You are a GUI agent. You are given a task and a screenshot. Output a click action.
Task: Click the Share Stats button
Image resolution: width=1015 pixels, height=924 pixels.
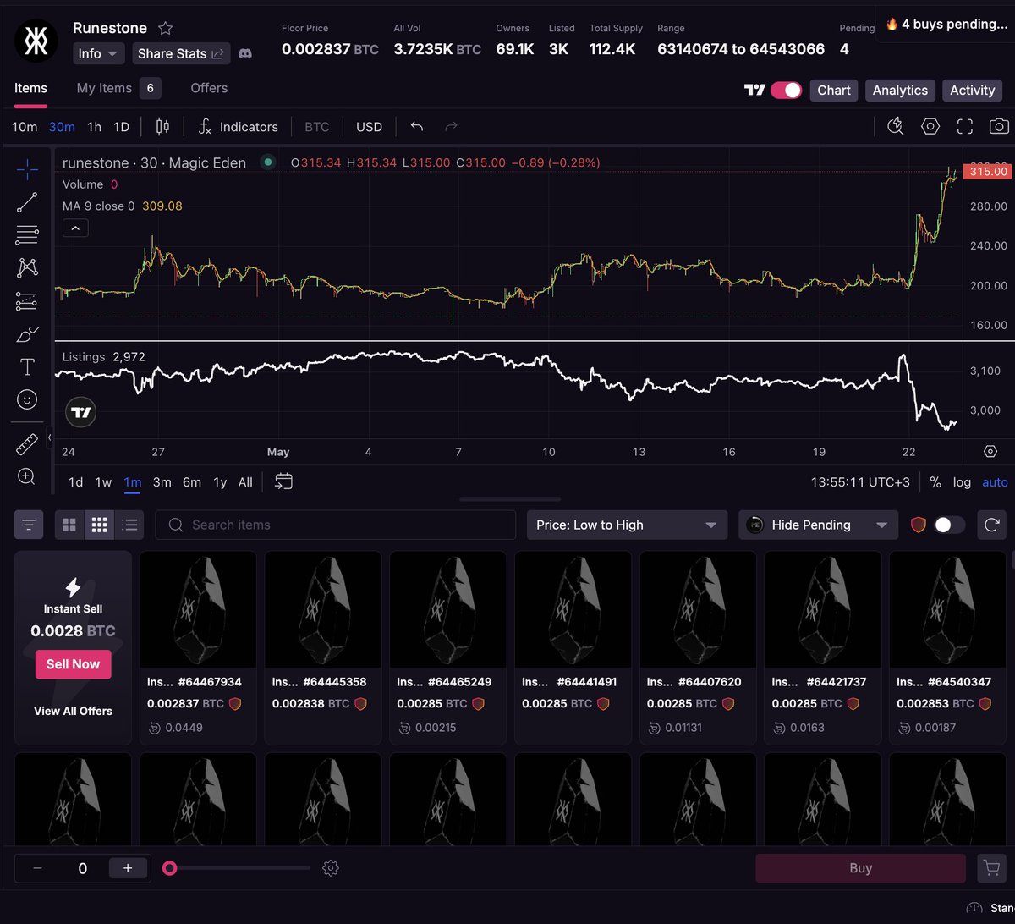(181, 53)
